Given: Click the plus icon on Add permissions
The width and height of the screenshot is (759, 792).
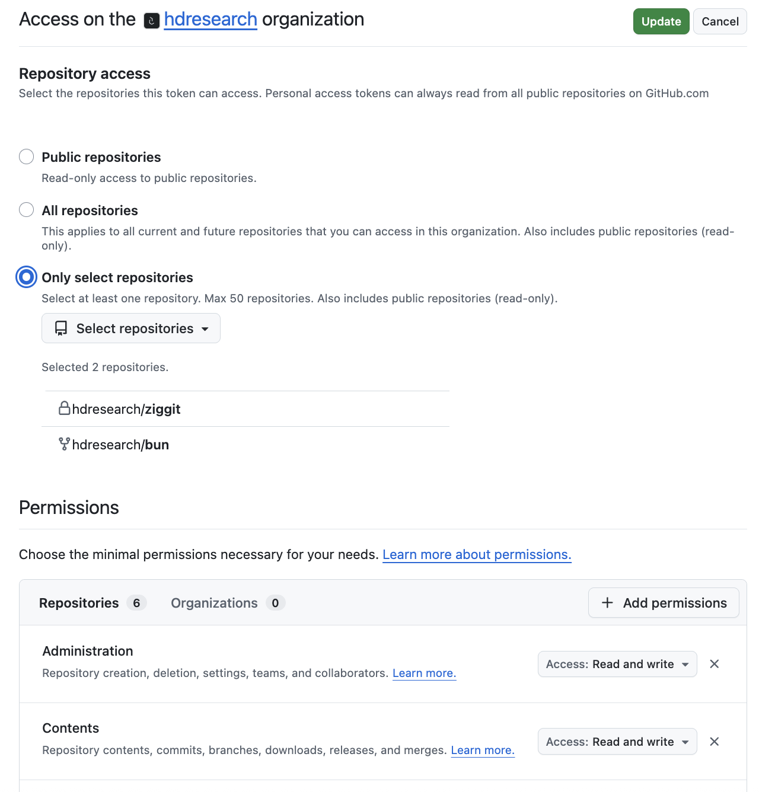Looking at the screenshot, I should pos(607,602).
